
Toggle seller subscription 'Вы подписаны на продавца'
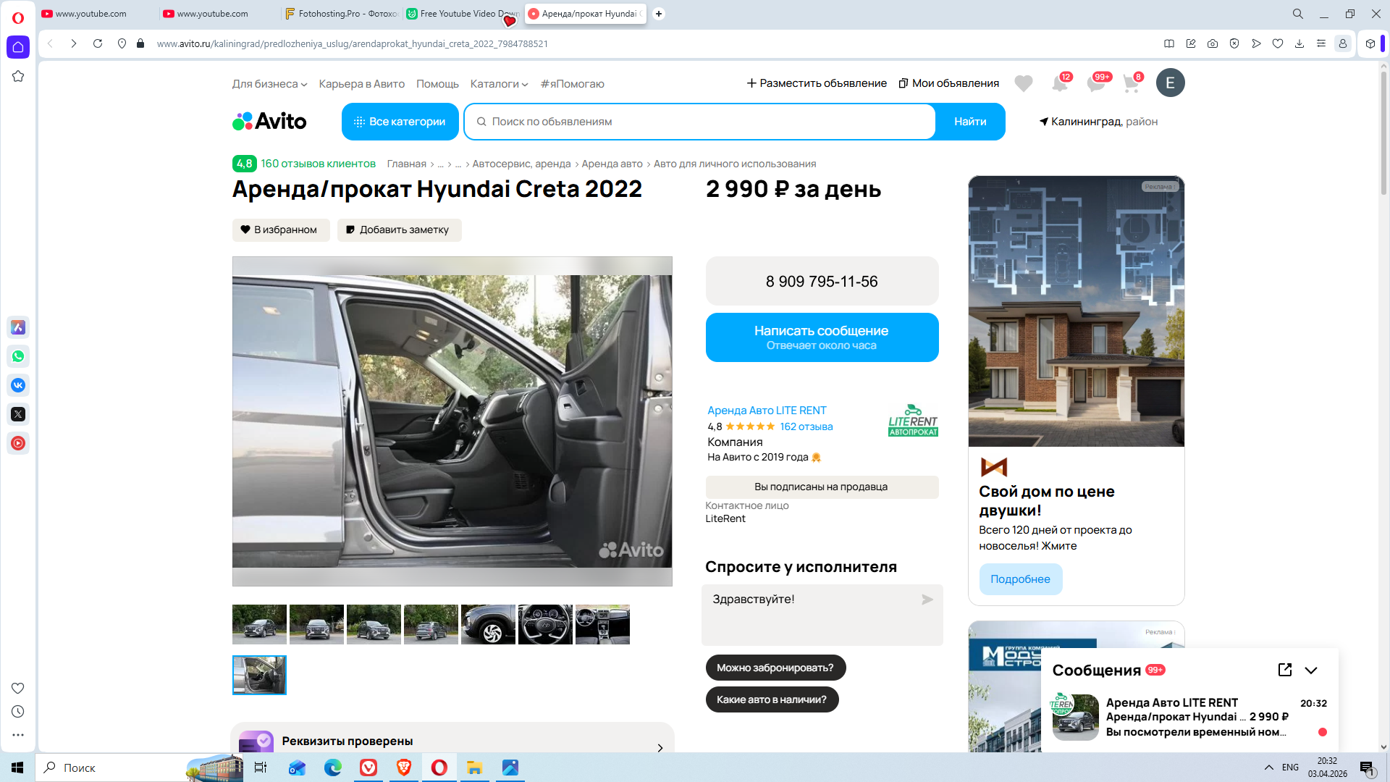[821, 487]
